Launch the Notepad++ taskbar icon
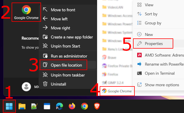 click(34, 106)
